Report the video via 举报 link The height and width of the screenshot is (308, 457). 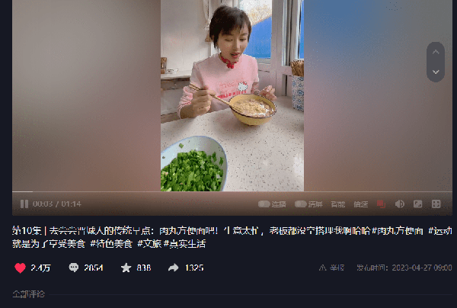pyautogui.click(x=331, y=268)
